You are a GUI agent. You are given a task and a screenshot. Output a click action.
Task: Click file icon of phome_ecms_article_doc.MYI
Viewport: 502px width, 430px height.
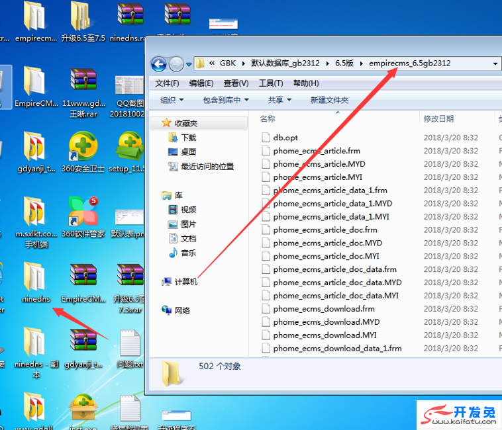[x=266, y=256]
